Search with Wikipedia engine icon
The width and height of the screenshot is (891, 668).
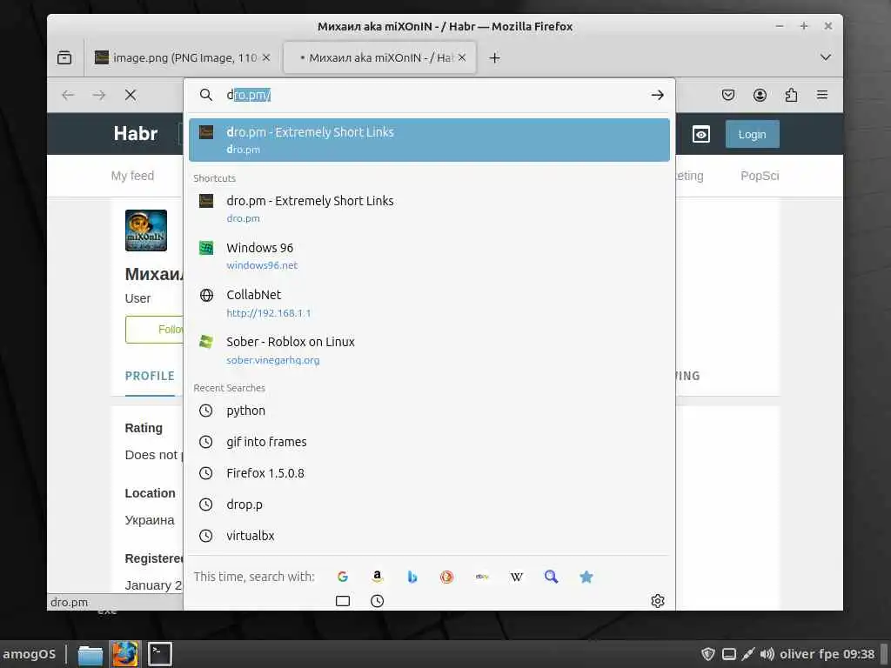tap(517, 577)
